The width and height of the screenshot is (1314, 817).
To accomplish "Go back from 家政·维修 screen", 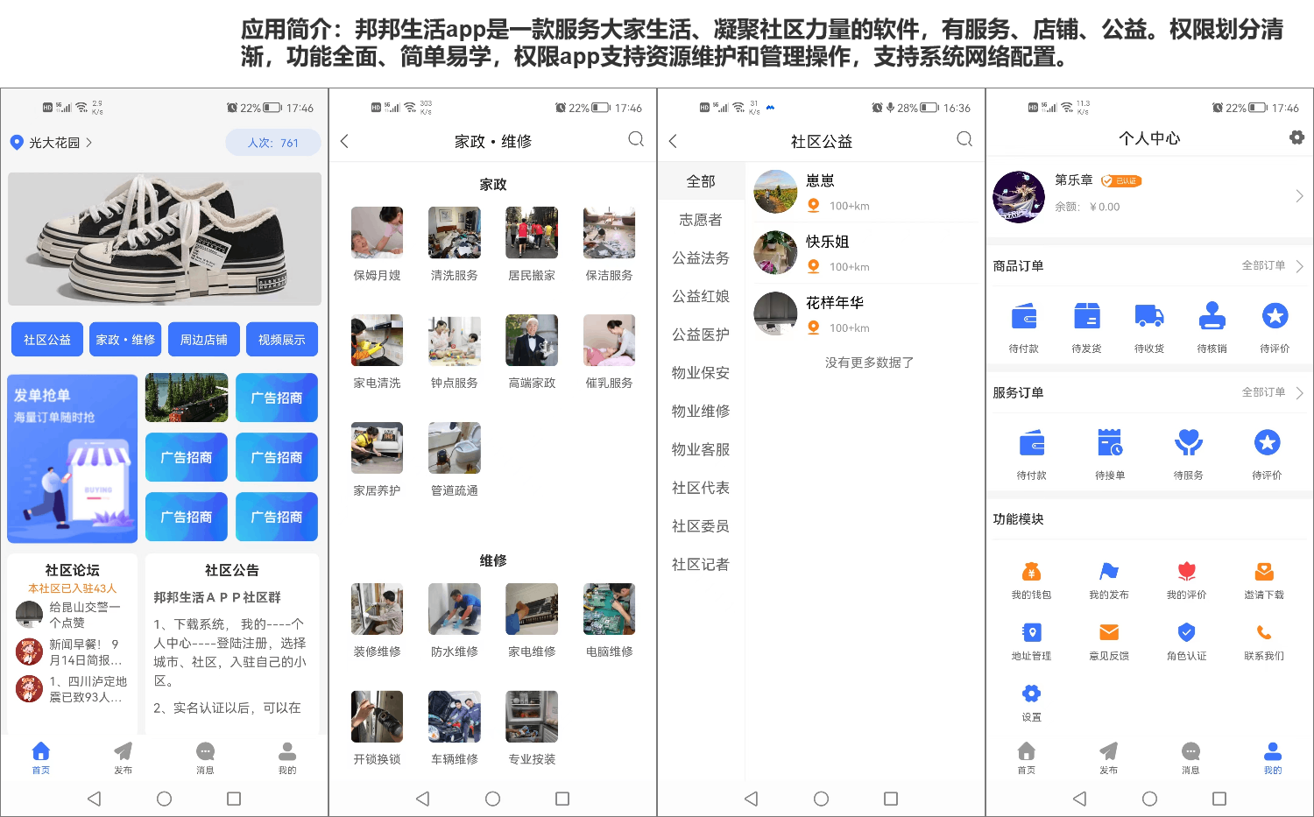I will [344, 141].
